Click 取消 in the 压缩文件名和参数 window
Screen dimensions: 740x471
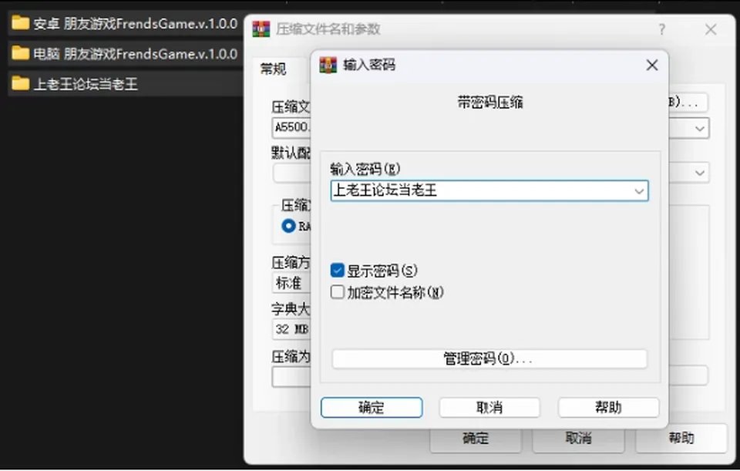(578, 439)
